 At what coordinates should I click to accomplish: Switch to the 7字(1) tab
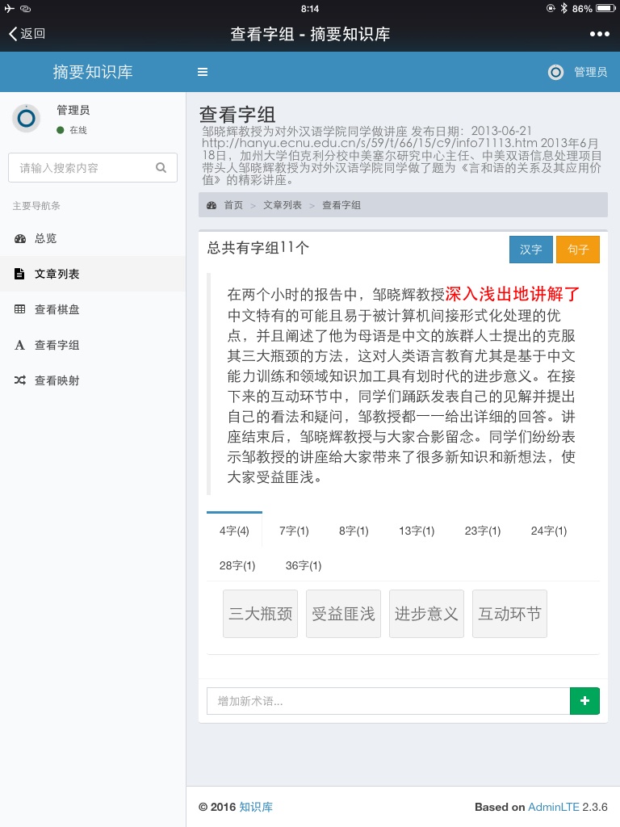point(294,531)
